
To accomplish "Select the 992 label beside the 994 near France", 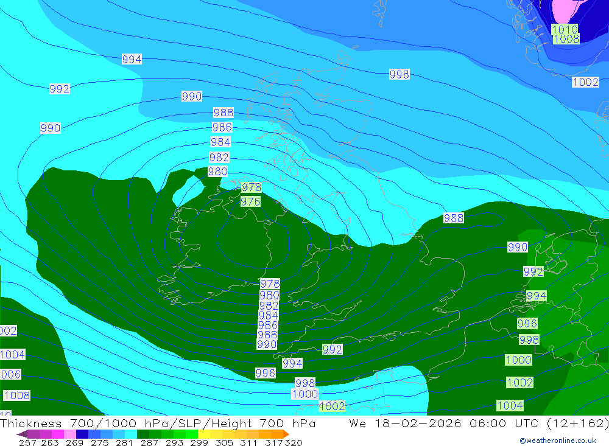I will pos(332,349).
